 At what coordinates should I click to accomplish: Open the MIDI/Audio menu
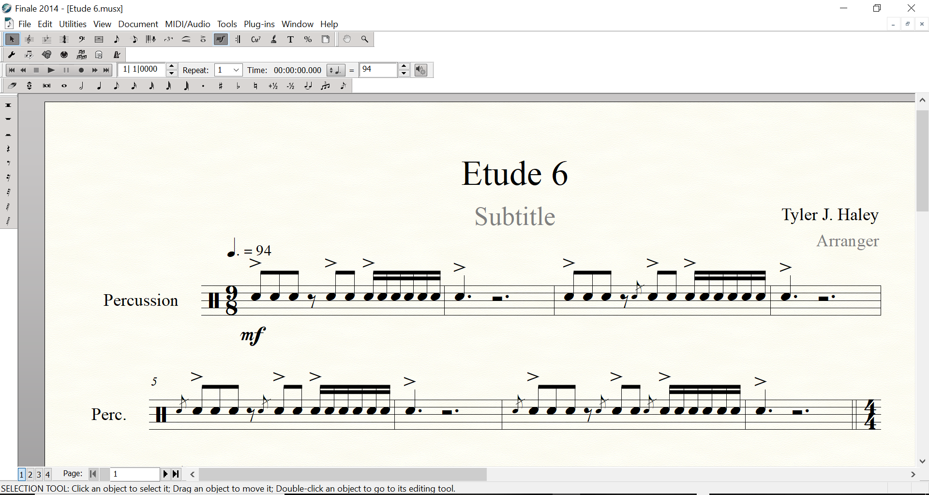187,24
